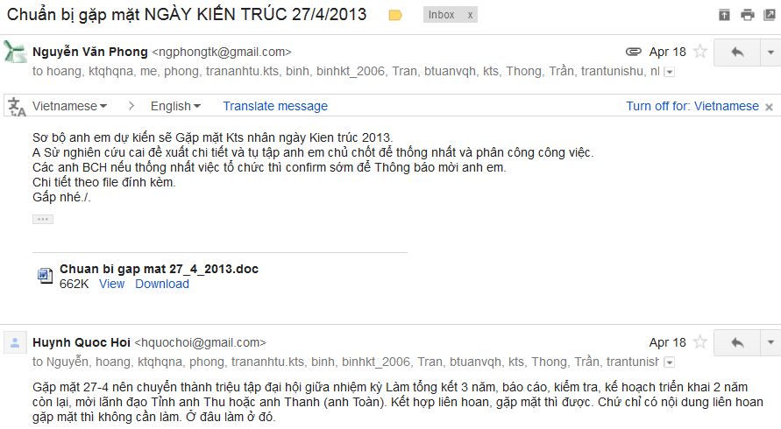The height and width of the screenshot is (429, 781).
Task: Show recipient details for Phong's email
Action: point(670,72)
